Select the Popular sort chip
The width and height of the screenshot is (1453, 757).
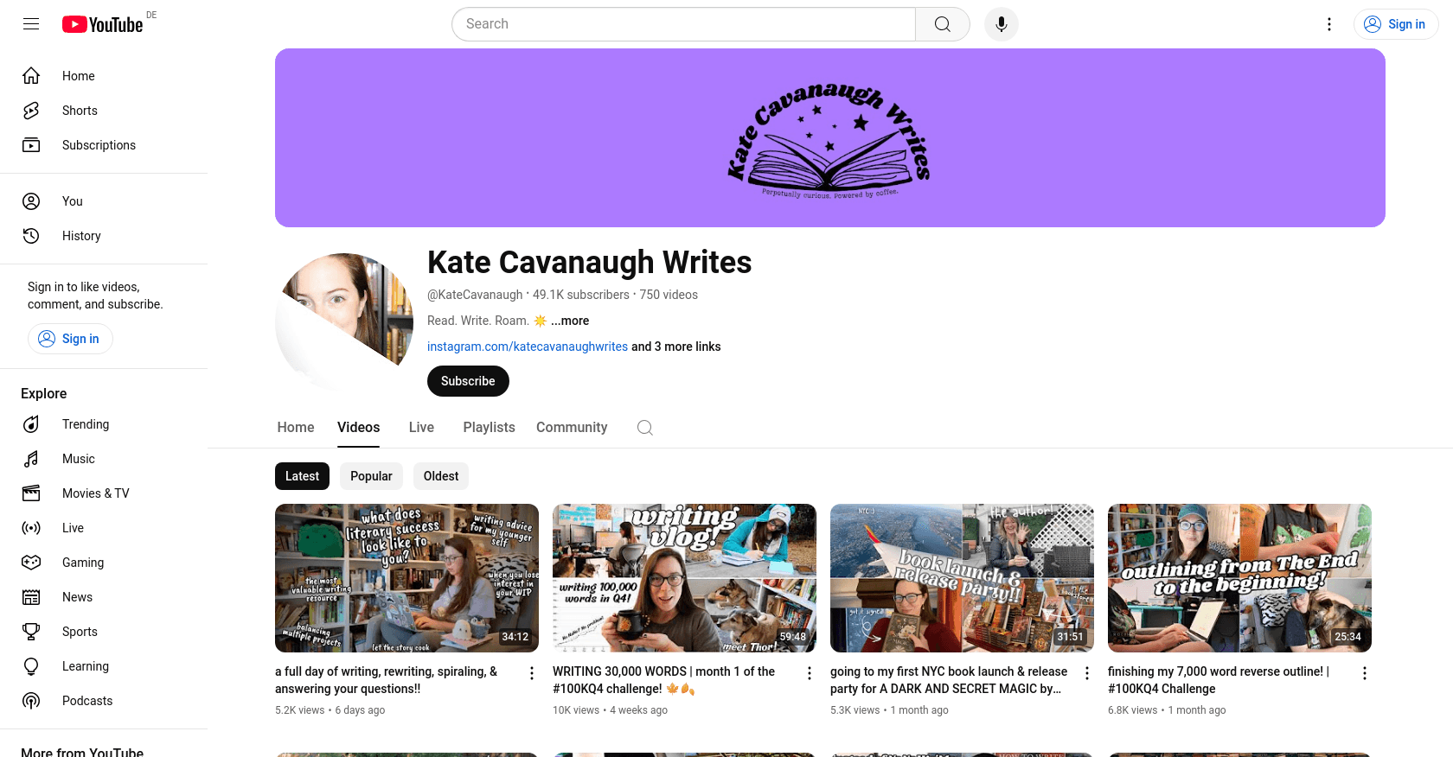coord(371,476)
